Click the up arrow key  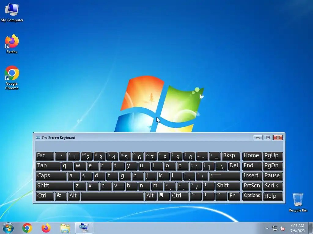click(208, 186)
